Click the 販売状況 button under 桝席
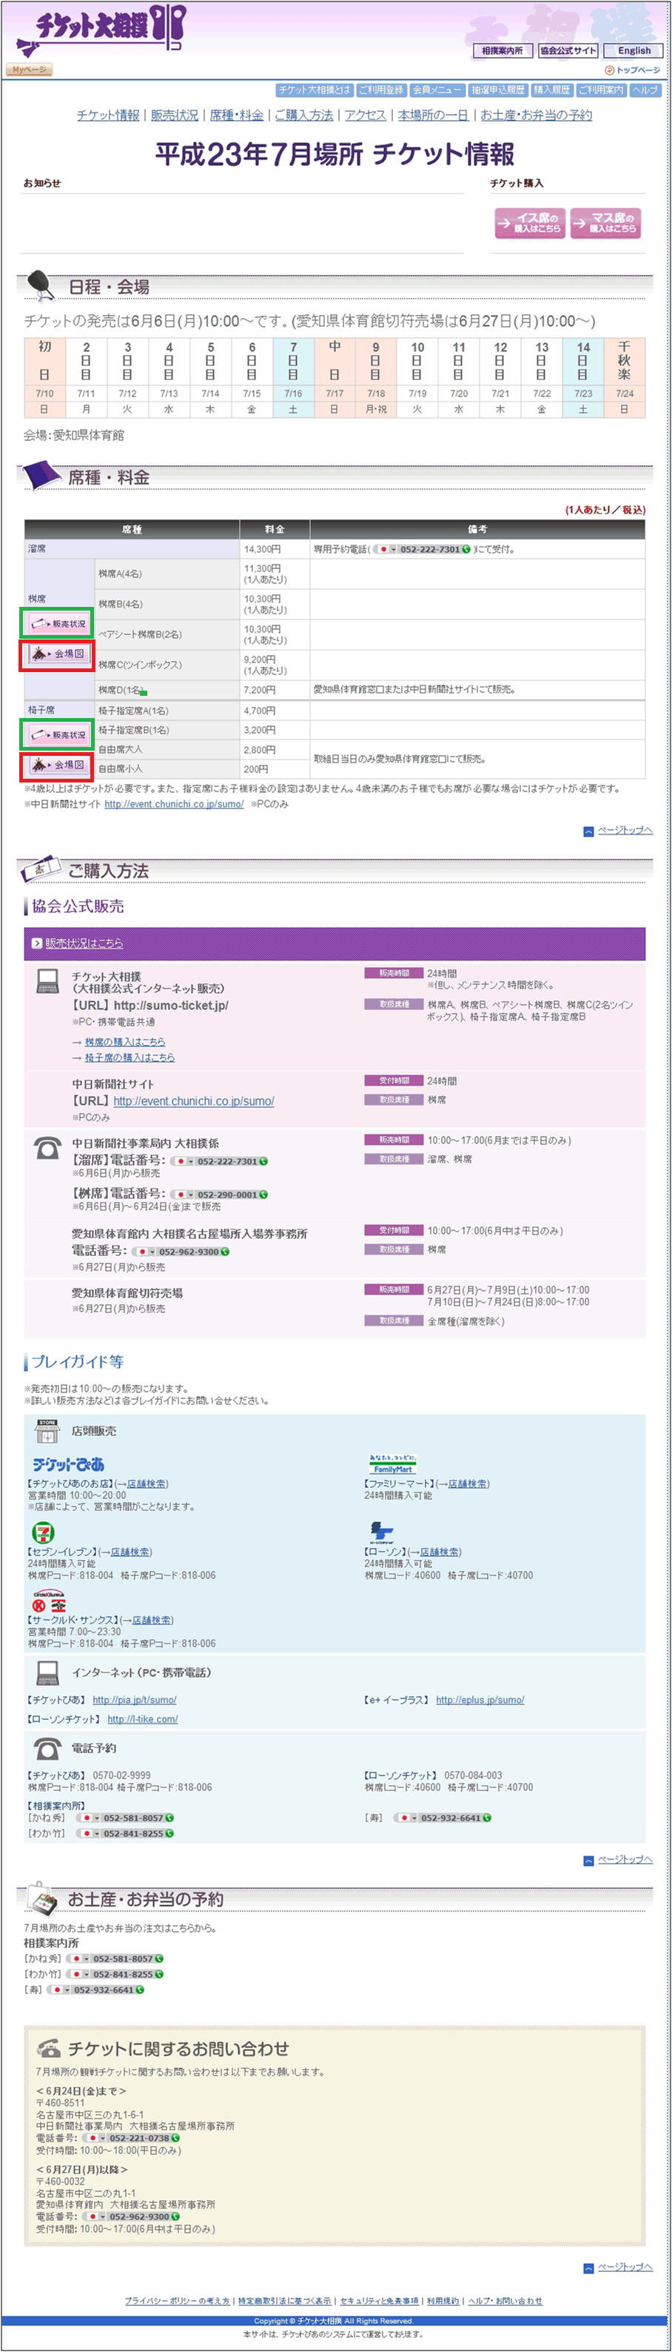Viewport: 672px width, 2352px height. [58, 625]
